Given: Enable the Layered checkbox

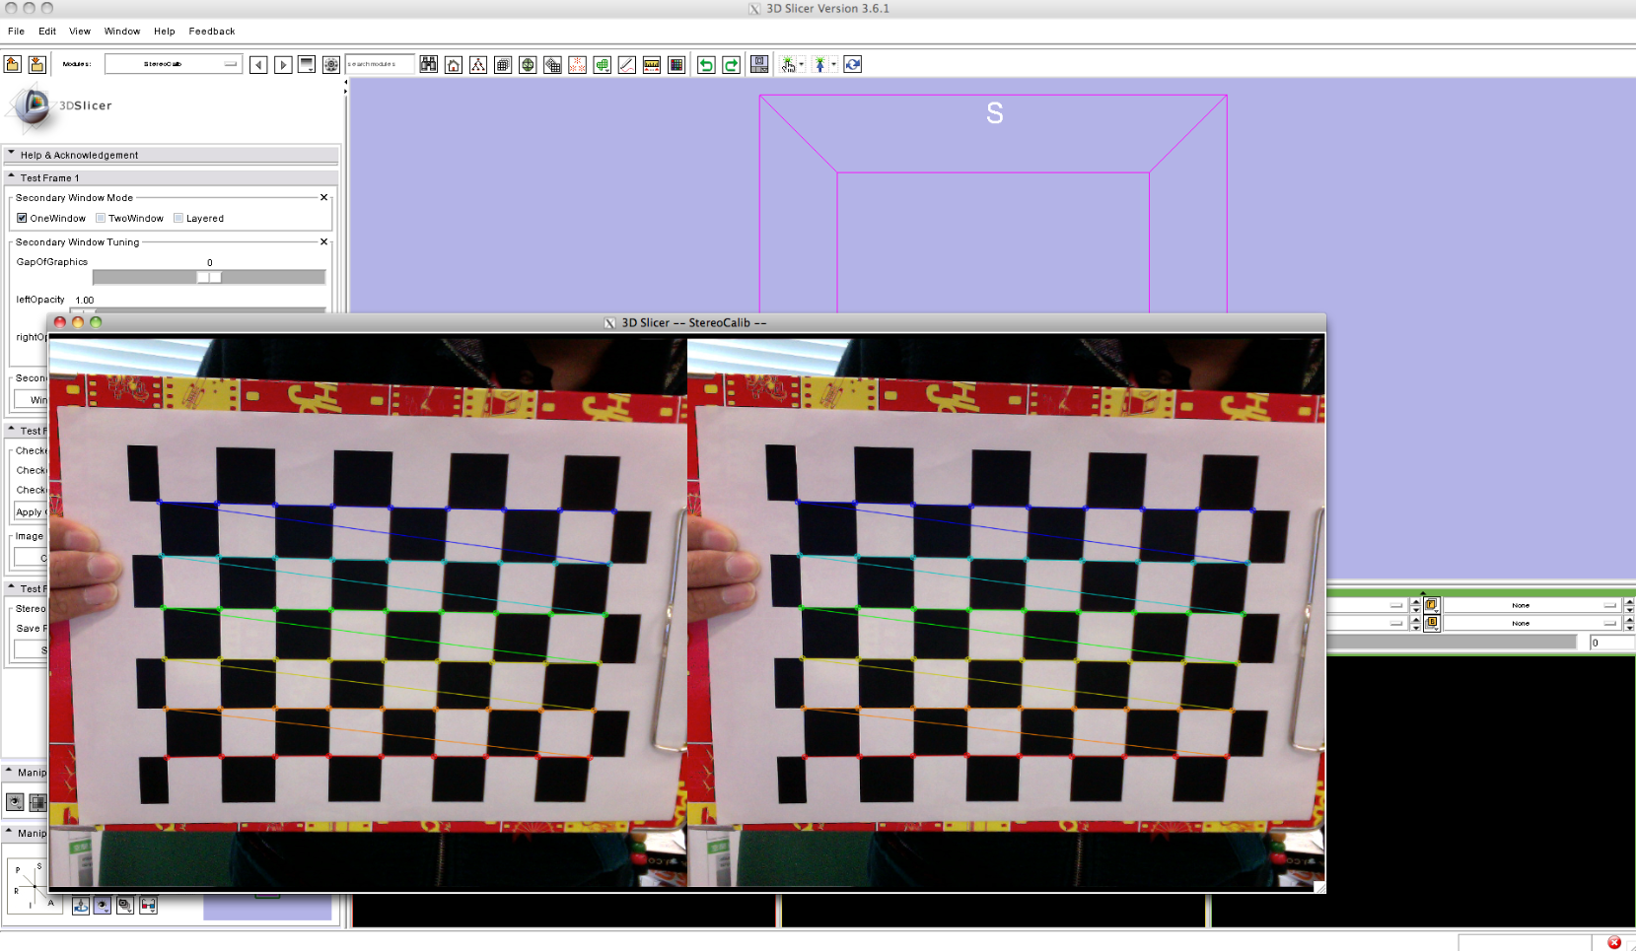Looking at the screenshot, I should coord(178,219).
